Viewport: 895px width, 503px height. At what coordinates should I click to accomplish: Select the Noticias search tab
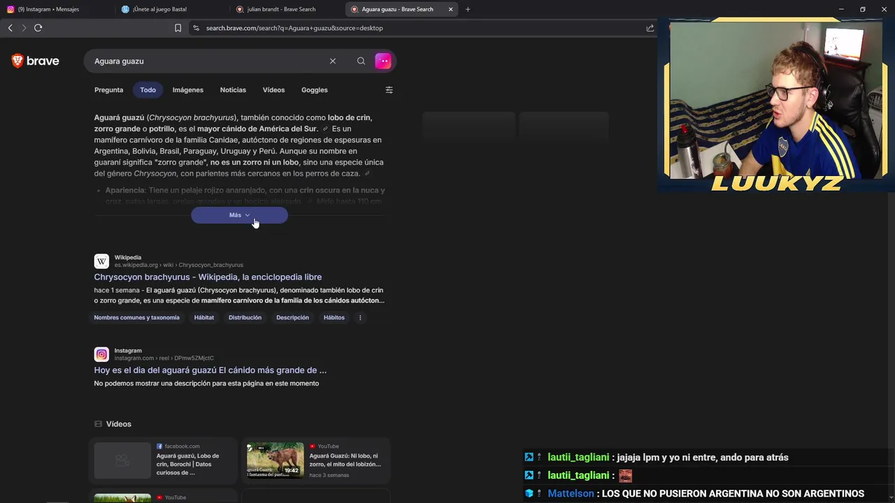233,90
